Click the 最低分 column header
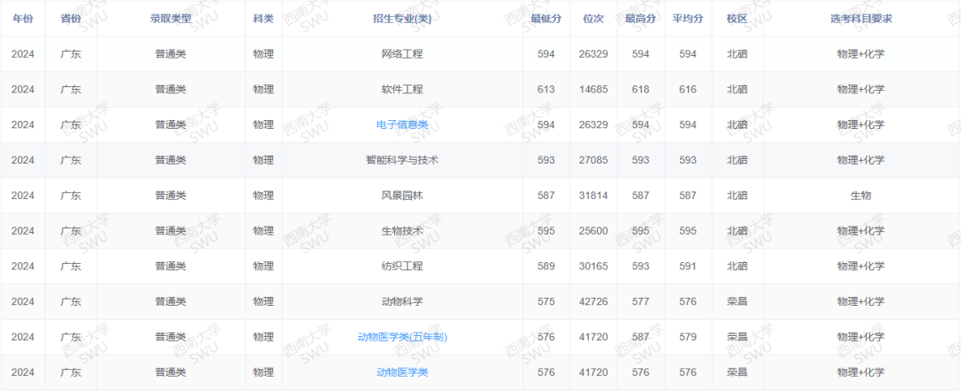The image size is (961, 392). point(546,19)
